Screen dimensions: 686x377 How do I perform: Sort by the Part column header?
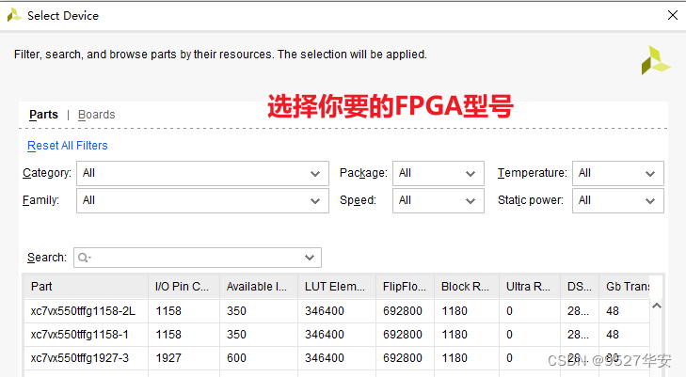[85, 287]
